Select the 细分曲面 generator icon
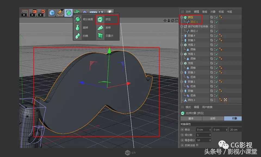 [x=77, y=19]
